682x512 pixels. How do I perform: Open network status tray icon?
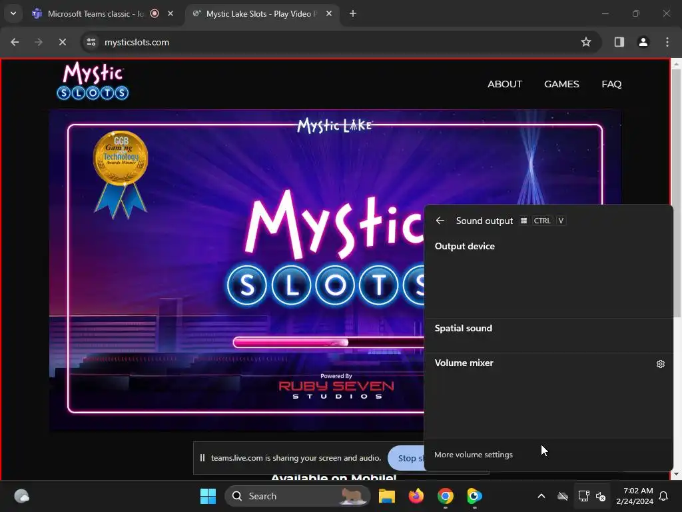pos(583,496)
